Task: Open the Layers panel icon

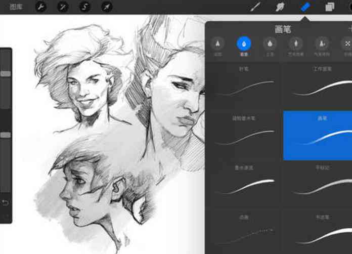Action: tap(330, 7)
